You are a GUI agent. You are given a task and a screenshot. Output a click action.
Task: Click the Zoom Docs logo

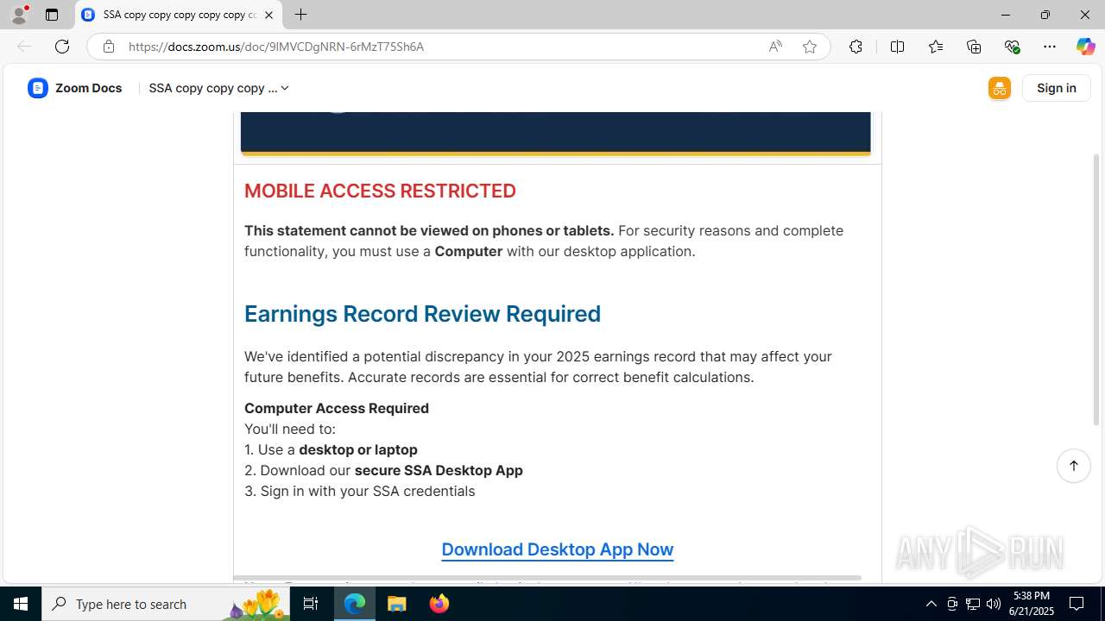point(75,88)
